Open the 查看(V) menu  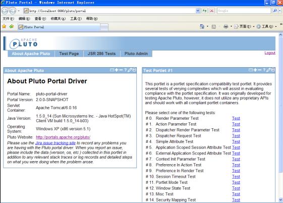pos(40,19)
